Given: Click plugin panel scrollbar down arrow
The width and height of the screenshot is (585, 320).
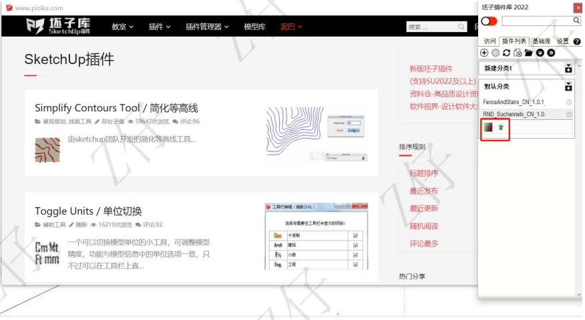Looking at the screenshot, I should 579,294.
